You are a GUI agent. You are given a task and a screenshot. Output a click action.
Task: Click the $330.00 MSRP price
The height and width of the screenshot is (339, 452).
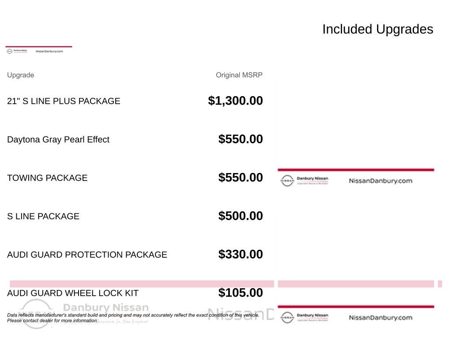coord(241,254)
